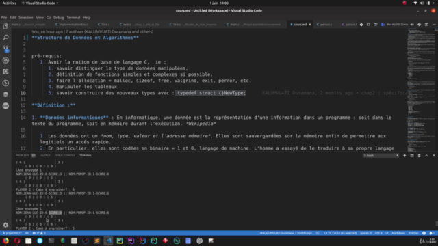Viewport: 438px width, 246px height.
Task: Open the database icon in activity bar
Action: 5,94
